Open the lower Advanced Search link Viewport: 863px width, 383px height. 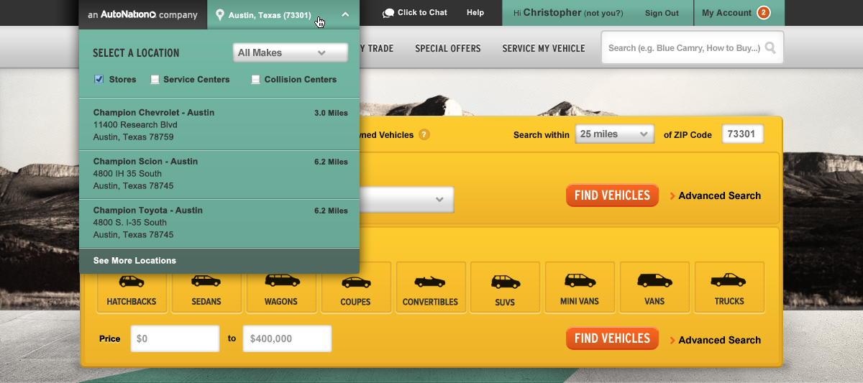(719, 340)
